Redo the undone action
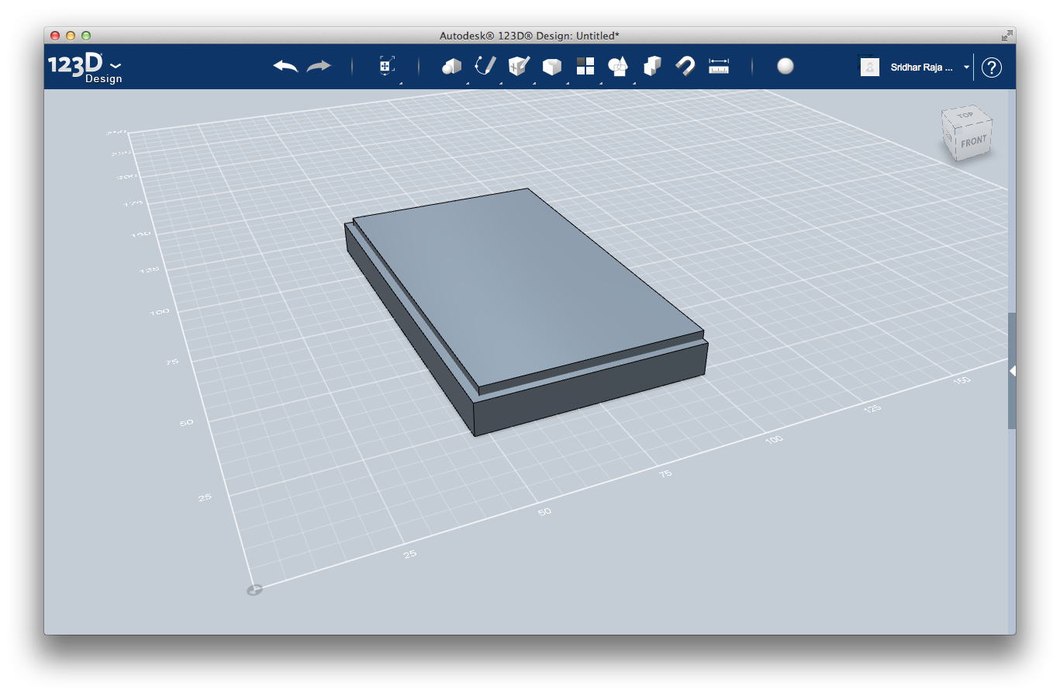1060x696 pixels. (319, 67)
